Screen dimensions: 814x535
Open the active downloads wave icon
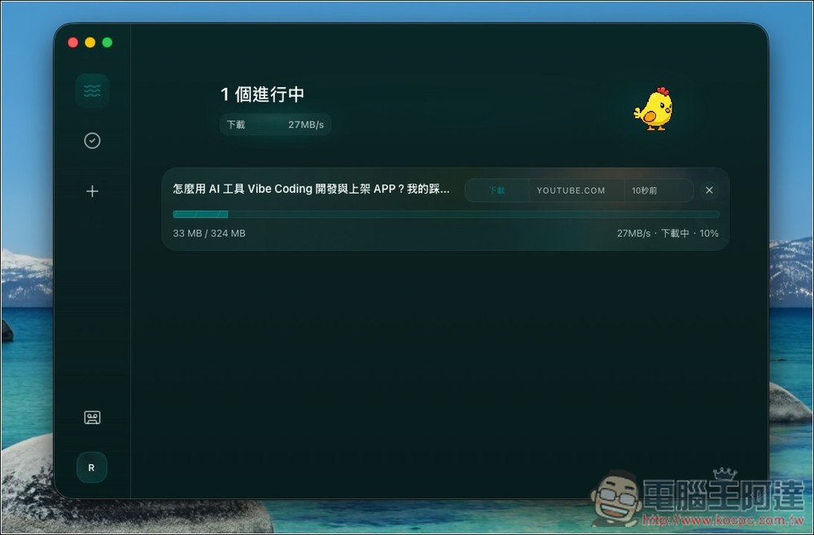(x=93, y=91)
